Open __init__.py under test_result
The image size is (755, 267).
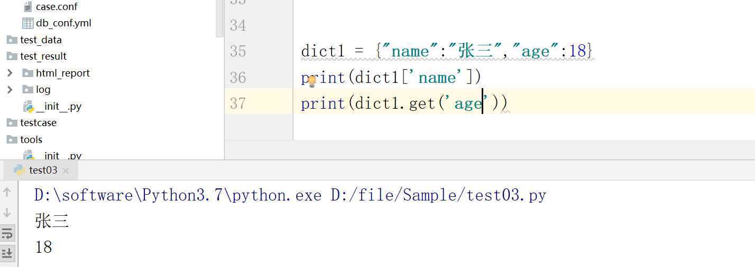59,106
